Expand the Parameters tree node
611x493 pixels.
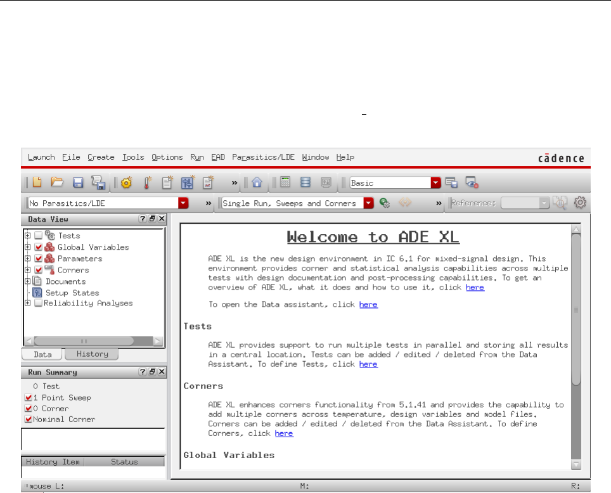27,259
